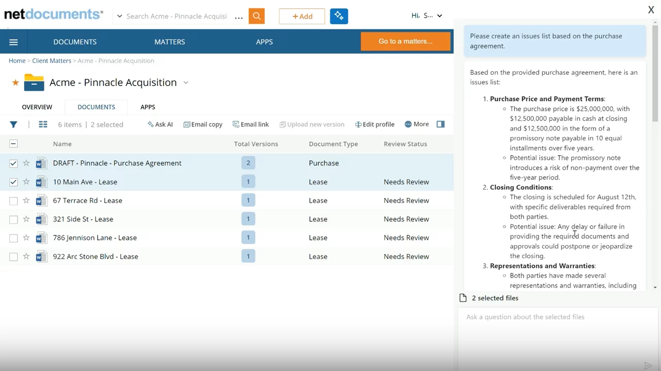Open the More actions menu
Image resolution: width=661 pixels, height=371 pixels.
[416, 124]
